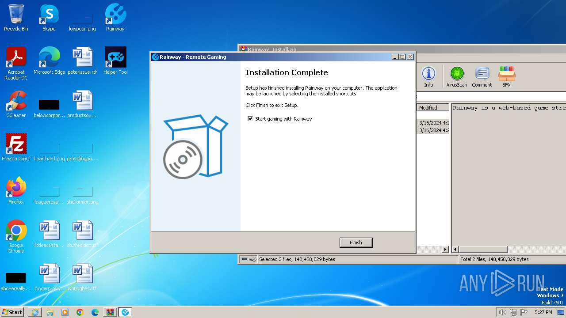This screenshot has width=566, height=318.
Task: Open Windows Media Player from the taskbar
Action: pos(65,312)
